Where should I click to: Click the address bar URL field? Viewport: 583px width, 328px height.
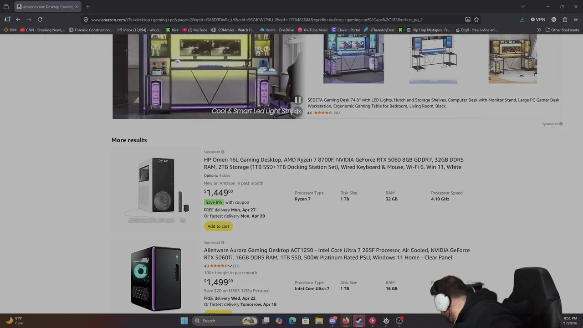[273, 20]
